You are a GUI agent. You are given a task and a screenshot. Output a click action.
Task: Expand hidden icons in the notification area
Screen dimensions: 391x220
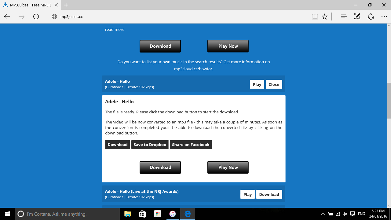click(x=323, y=214)
